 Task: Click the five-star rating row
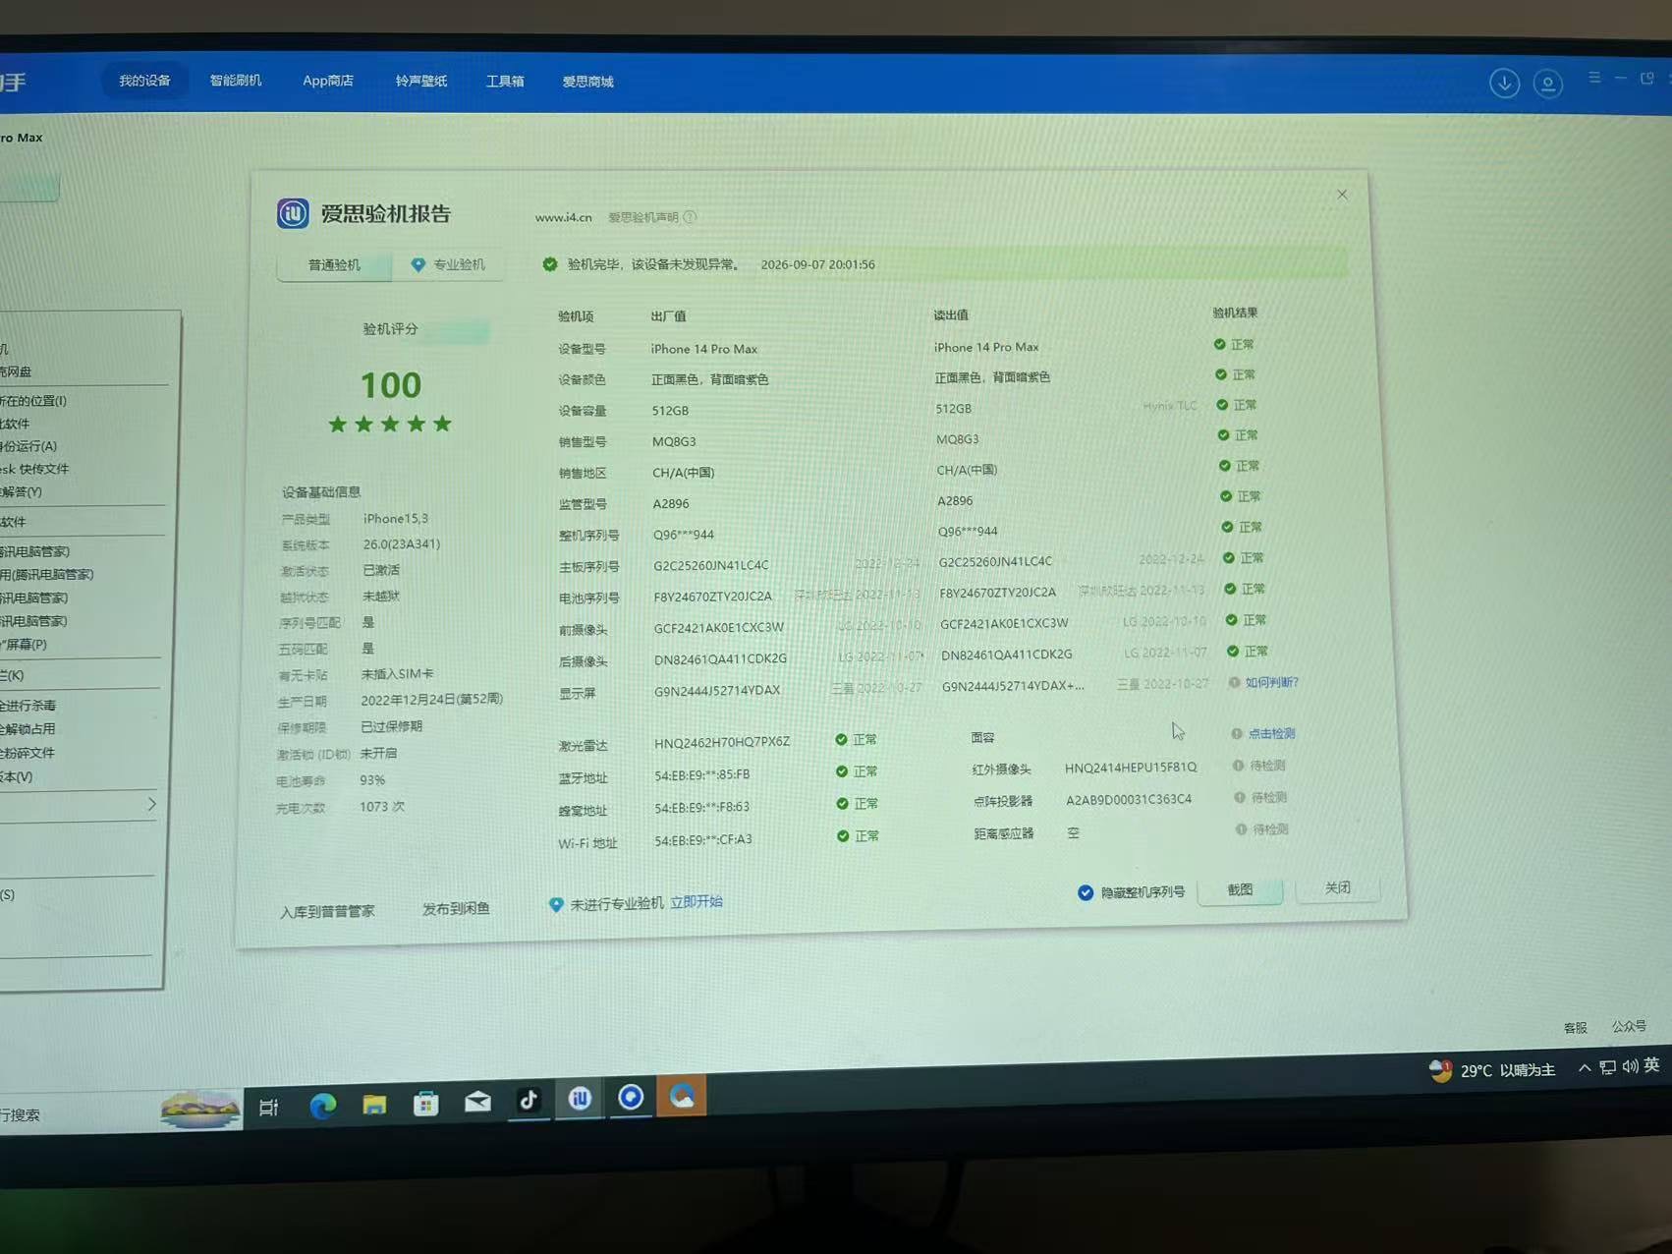(390, 424)
